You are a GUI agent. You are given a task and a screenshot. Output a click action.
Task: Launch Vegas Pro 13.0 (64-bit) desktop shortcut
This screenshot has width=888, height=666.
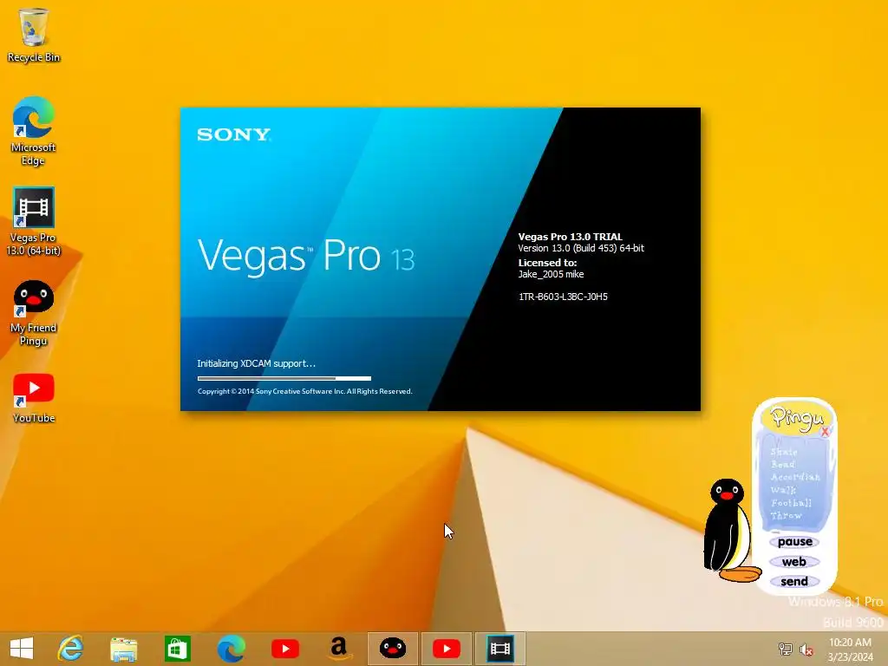pos(34,221)
